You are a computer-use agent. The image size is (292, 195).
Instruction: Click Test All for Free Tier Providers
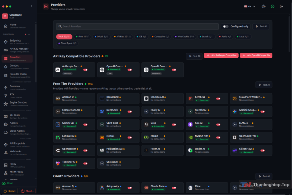click(264, 85)
